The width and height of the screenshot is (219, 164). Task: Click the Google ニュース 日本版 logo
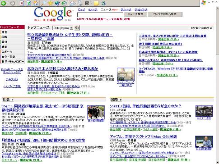point(53,14)
